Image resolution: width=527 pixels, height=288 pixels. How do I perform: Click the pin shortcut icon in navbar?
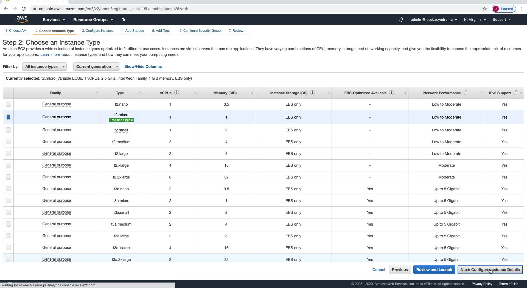point(124,19)
